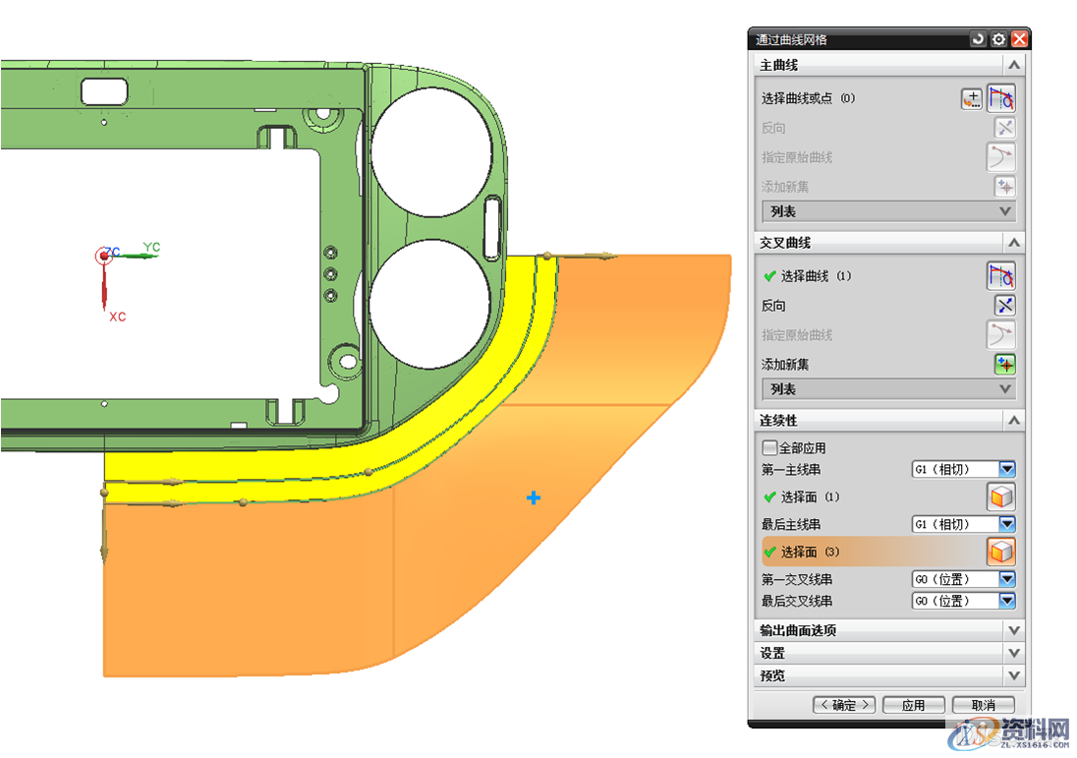The image size is (1077, 758).
Task: Click the green 添加新集 icon in 交叉曲线
Action: pos(1004,365)
